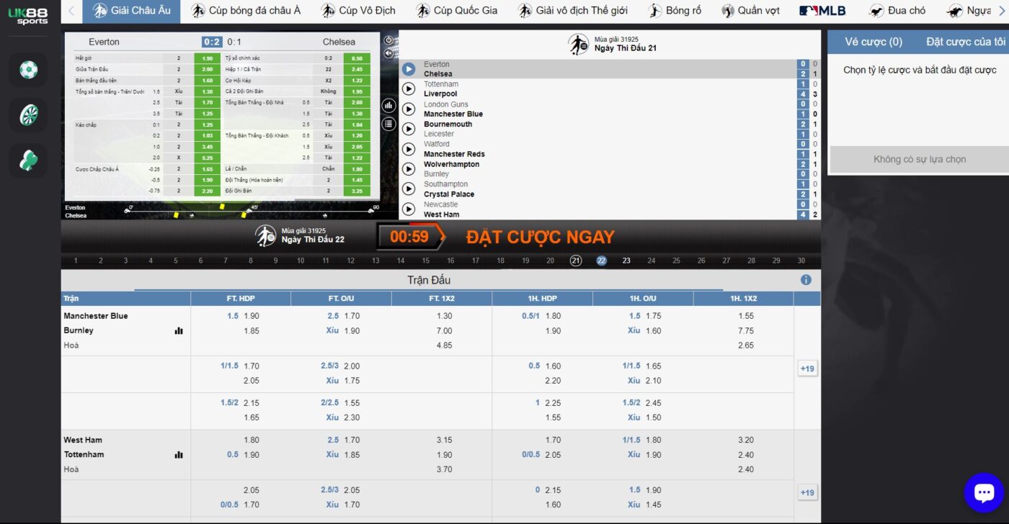Click the right arrow of sports tabs
The width and height of the screenshot is (1009, 524).
click(x=1001, y=11)
